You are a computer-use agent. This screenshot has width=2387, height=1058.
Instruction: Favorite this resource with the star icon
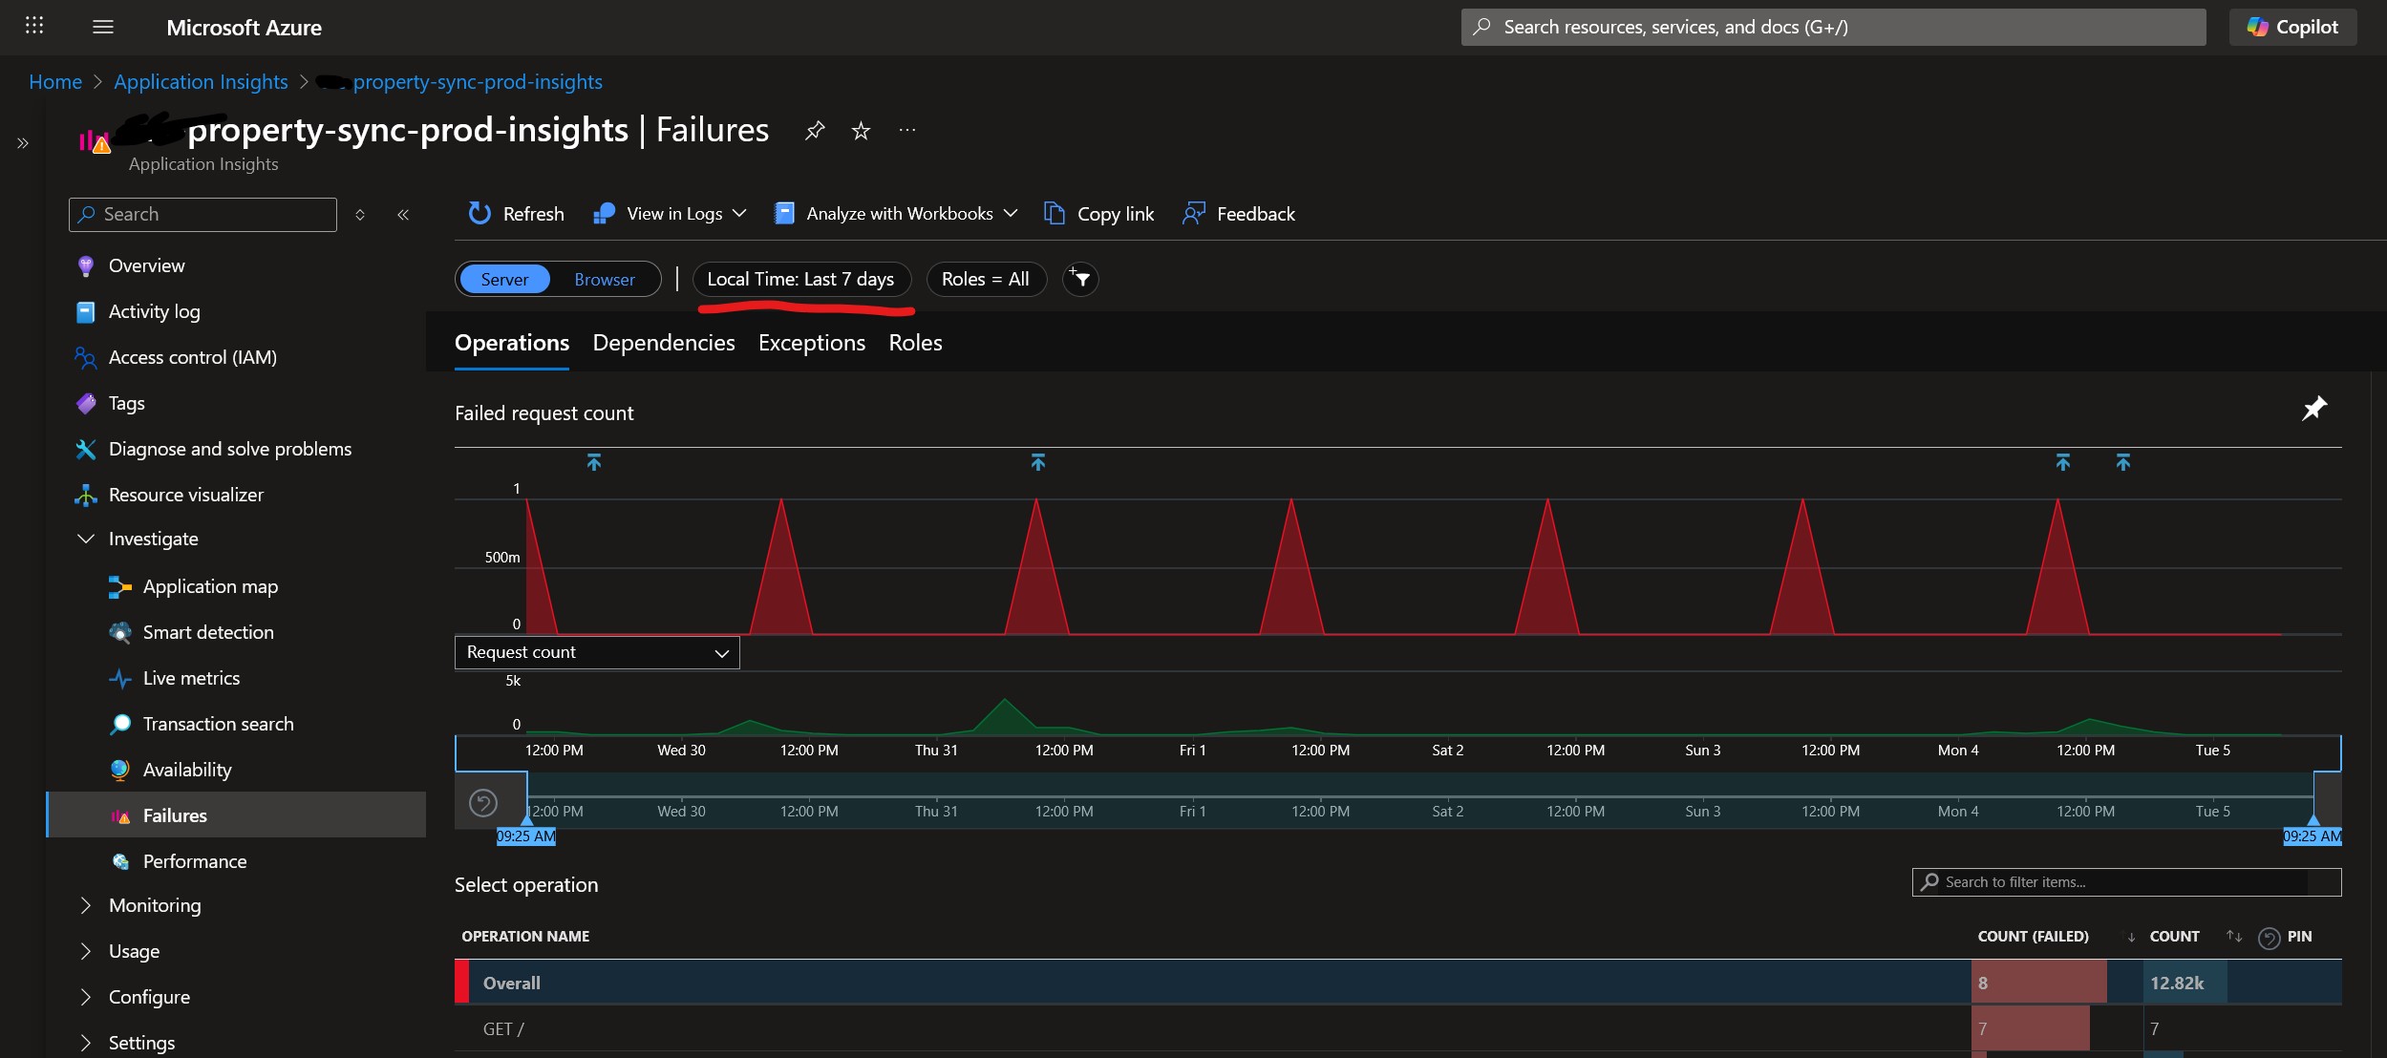[861, 131]
